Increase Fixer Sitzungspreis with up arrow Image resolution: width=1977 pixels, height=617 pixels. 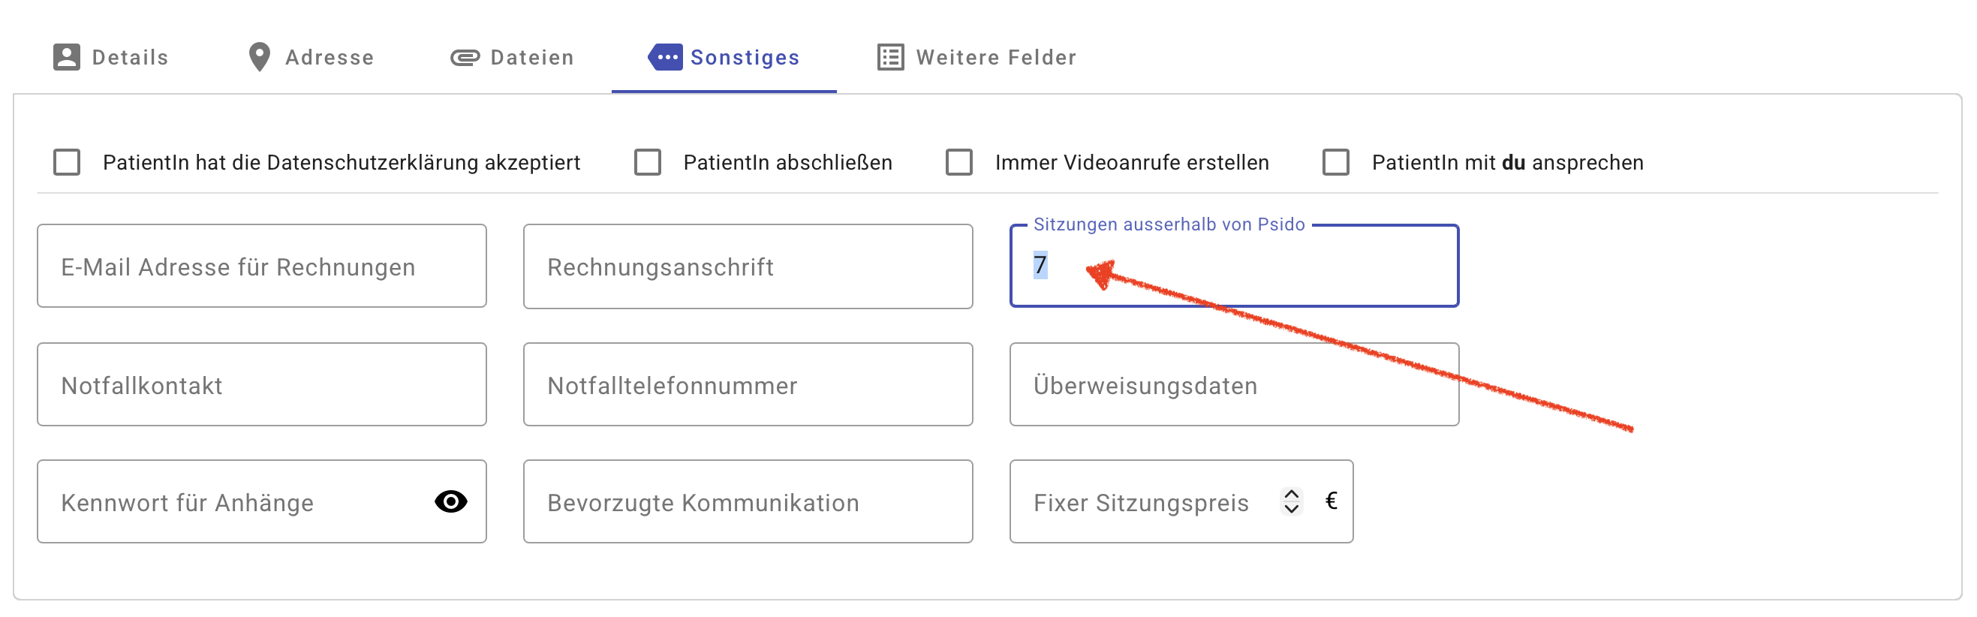point(1292,494)
